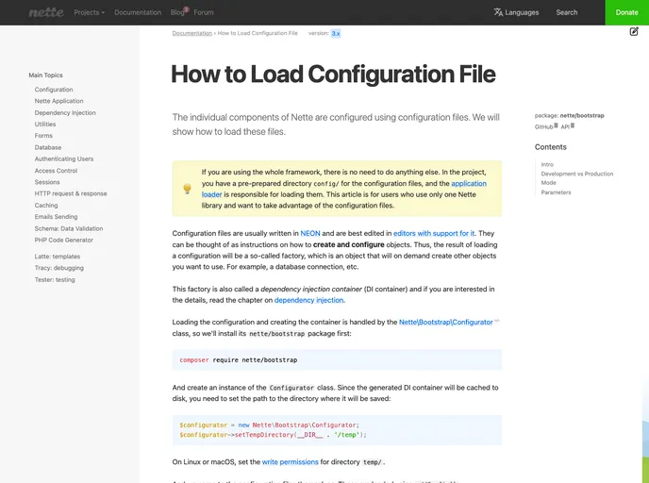Follow the NEON link
Image resolution: width=649 pixels, height=483 pixels.
click(x=310, y=233)
